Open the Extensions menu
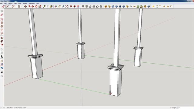This screenshot has width=194, height=109. coord(32,3)
